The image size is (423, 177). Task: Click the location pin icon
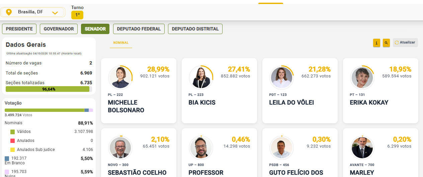click(x=9, y=12)
